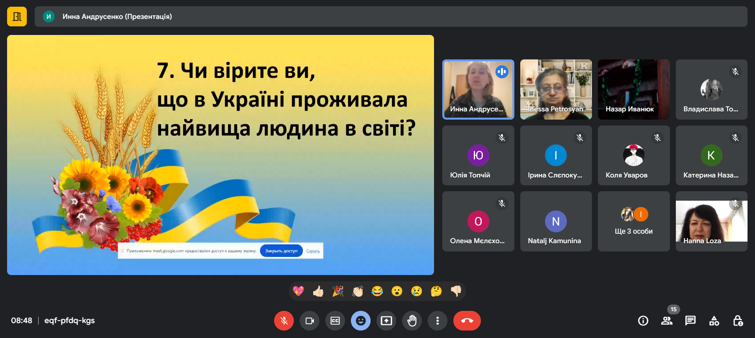Open the emoji reactions button

pos(360,321)
